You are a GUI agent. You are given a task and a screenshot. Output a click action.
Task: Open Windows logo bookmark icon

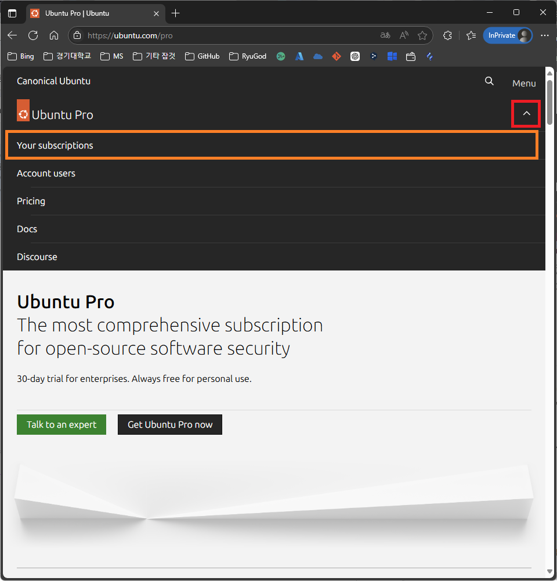(392, 56)
